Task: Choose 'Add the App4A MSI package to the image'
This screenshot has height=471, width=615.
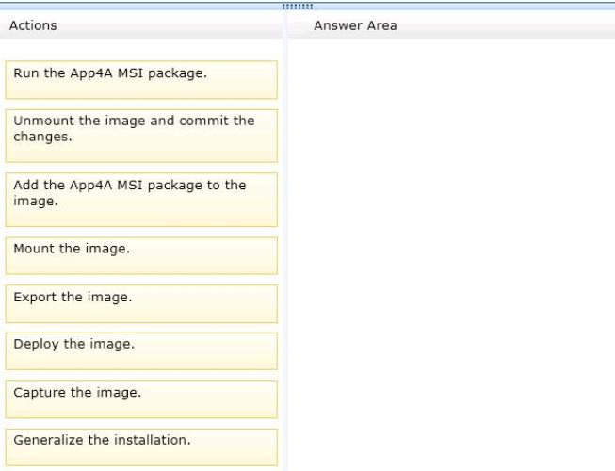Action: tap(141, 200)
